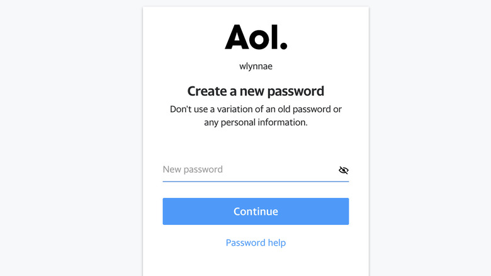Click the Aol logo
This screenshot has width=491, height=276.
(x=256, y=37)
